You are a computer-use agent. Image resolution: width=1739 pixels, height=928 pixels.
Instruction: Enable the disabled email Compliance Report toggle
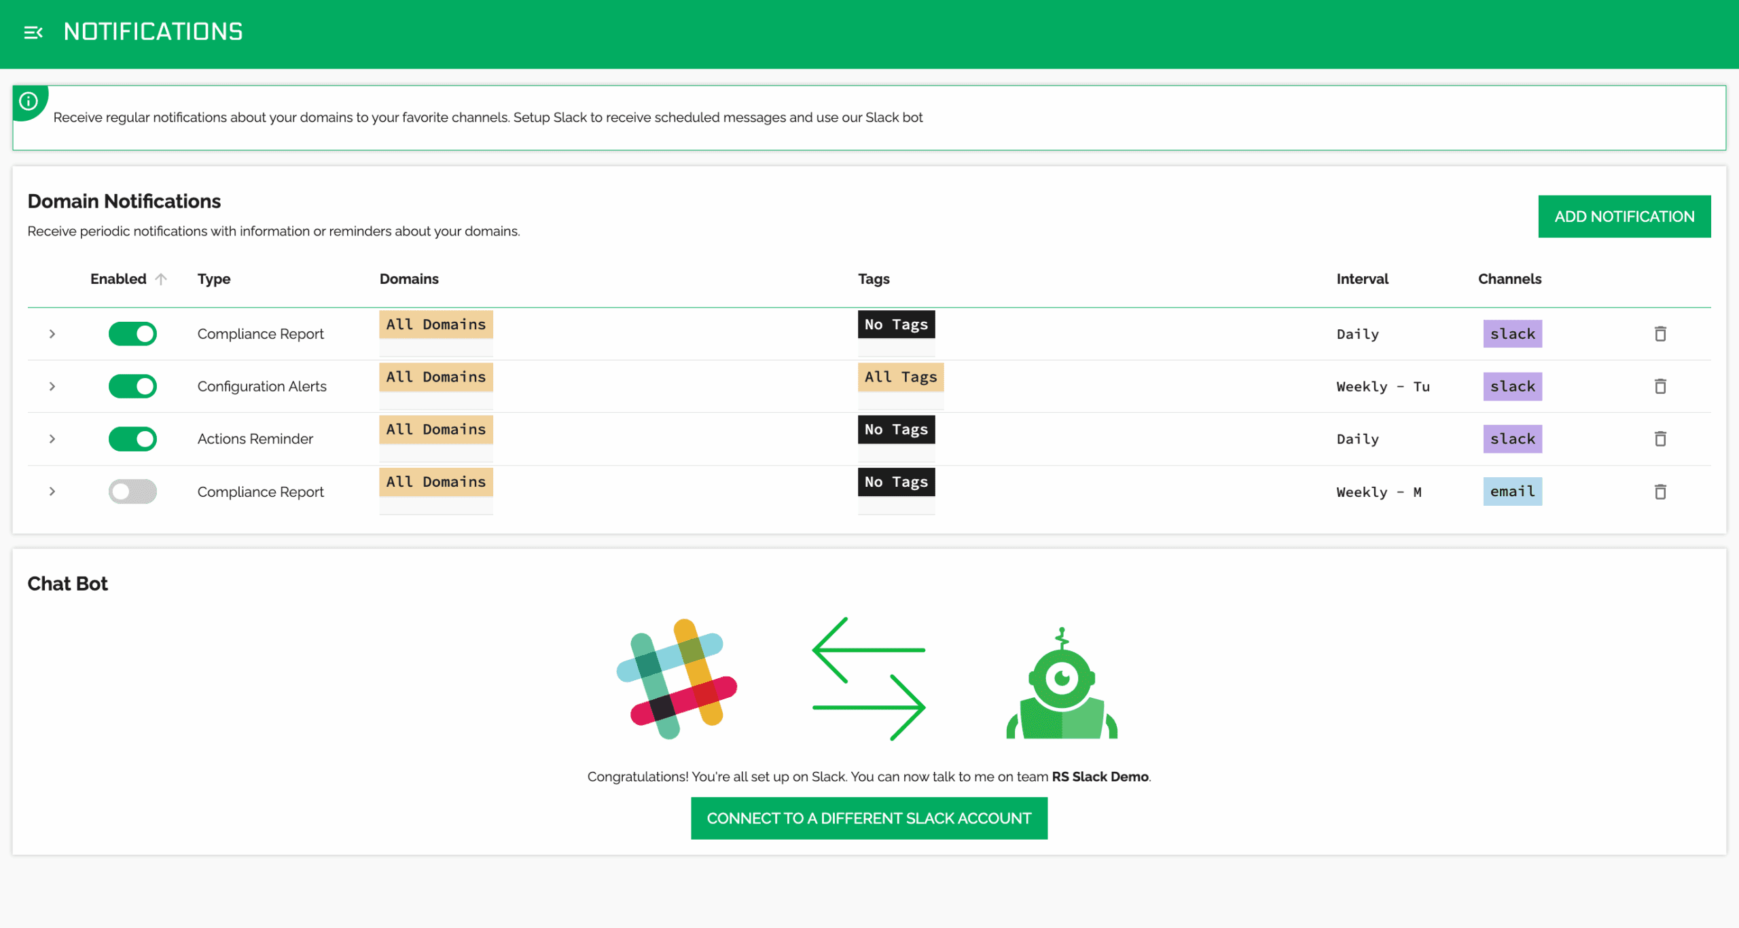coord(132,491)
